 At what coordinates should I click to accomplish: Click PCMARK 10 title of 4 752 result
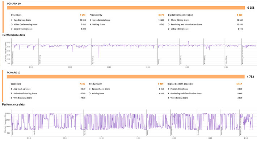pyautogui.click(x=13, y=72)
